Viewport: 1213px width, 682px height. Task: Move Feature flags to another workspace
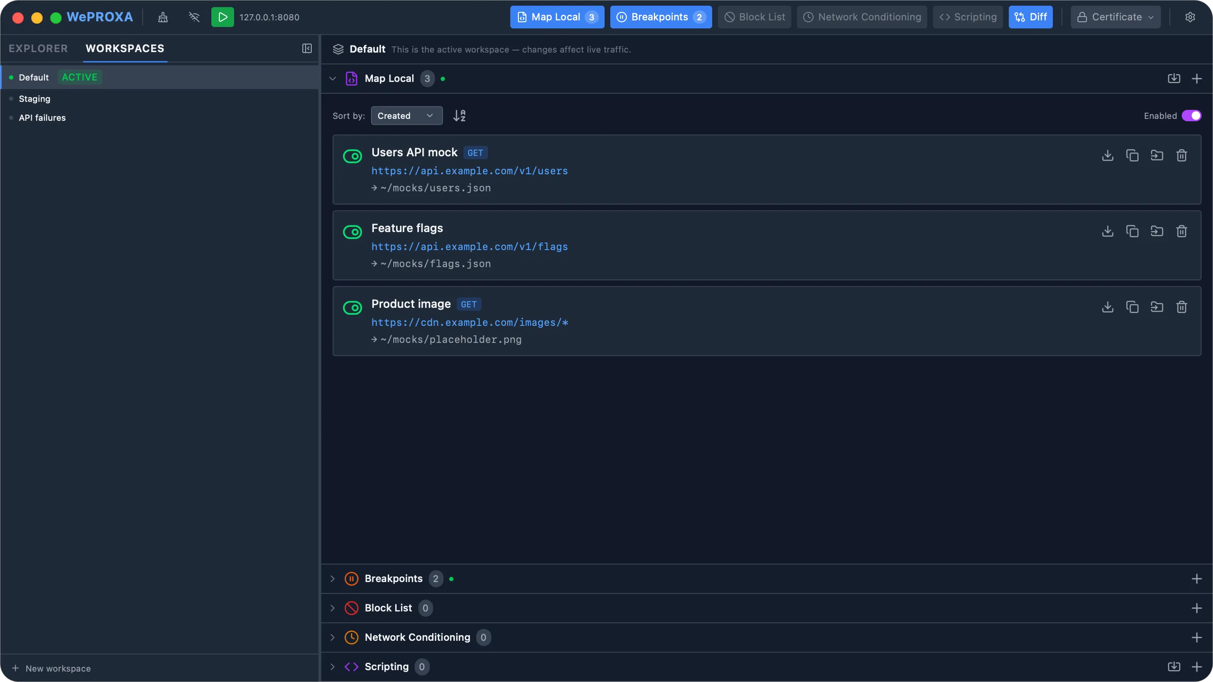point(1157,231)
